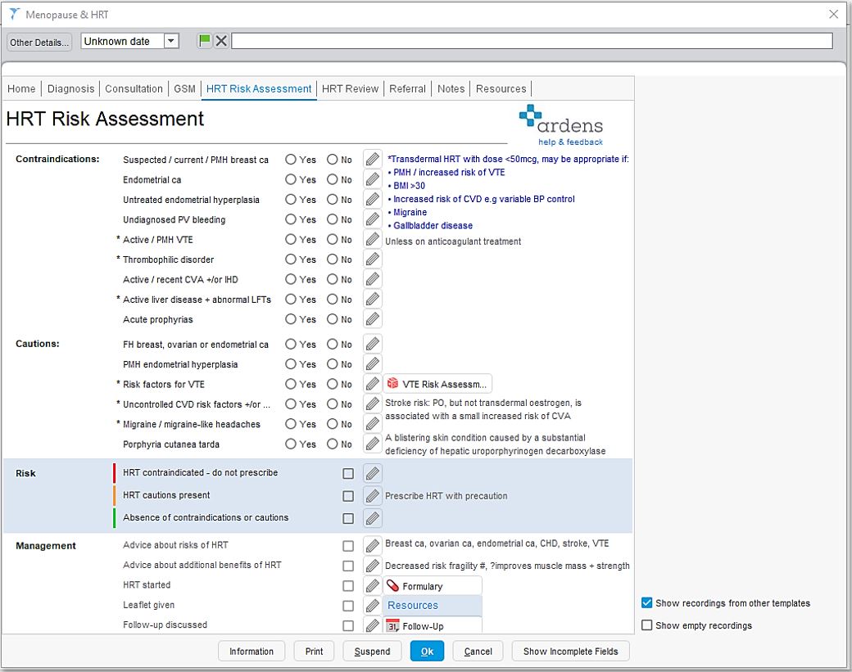The image size is (852, 672).
Task: Click the Information button
Action: tap(252, 652)
